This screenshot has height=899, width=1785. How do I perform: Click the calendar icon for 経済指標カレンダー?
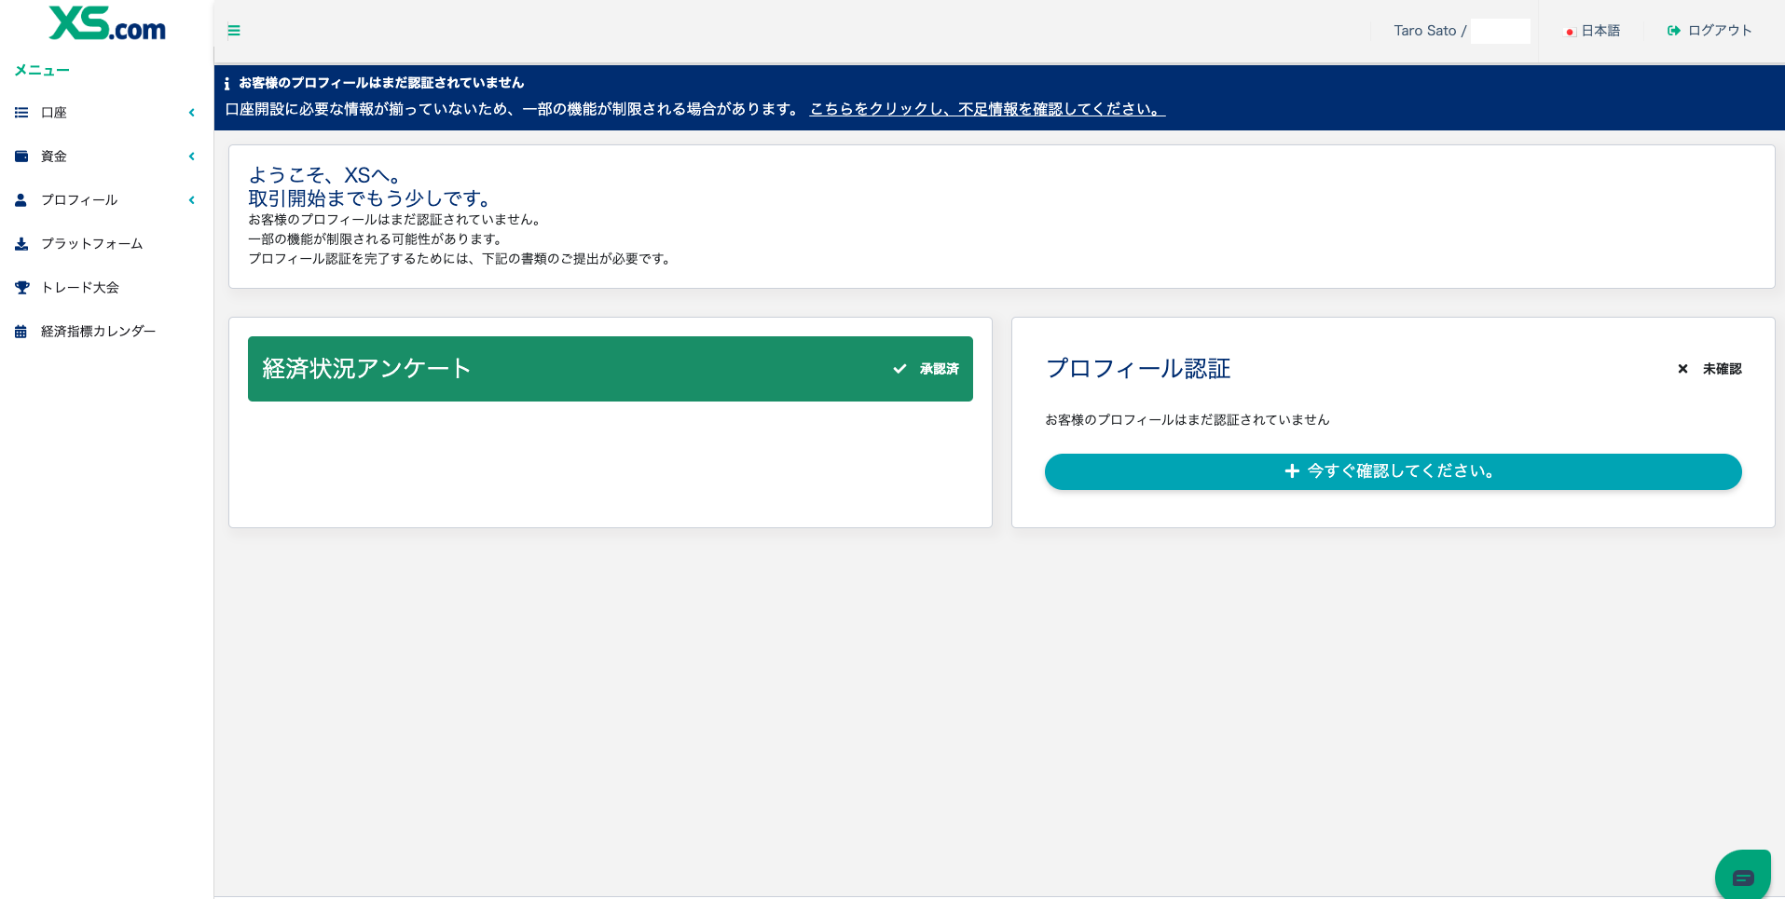21,332
